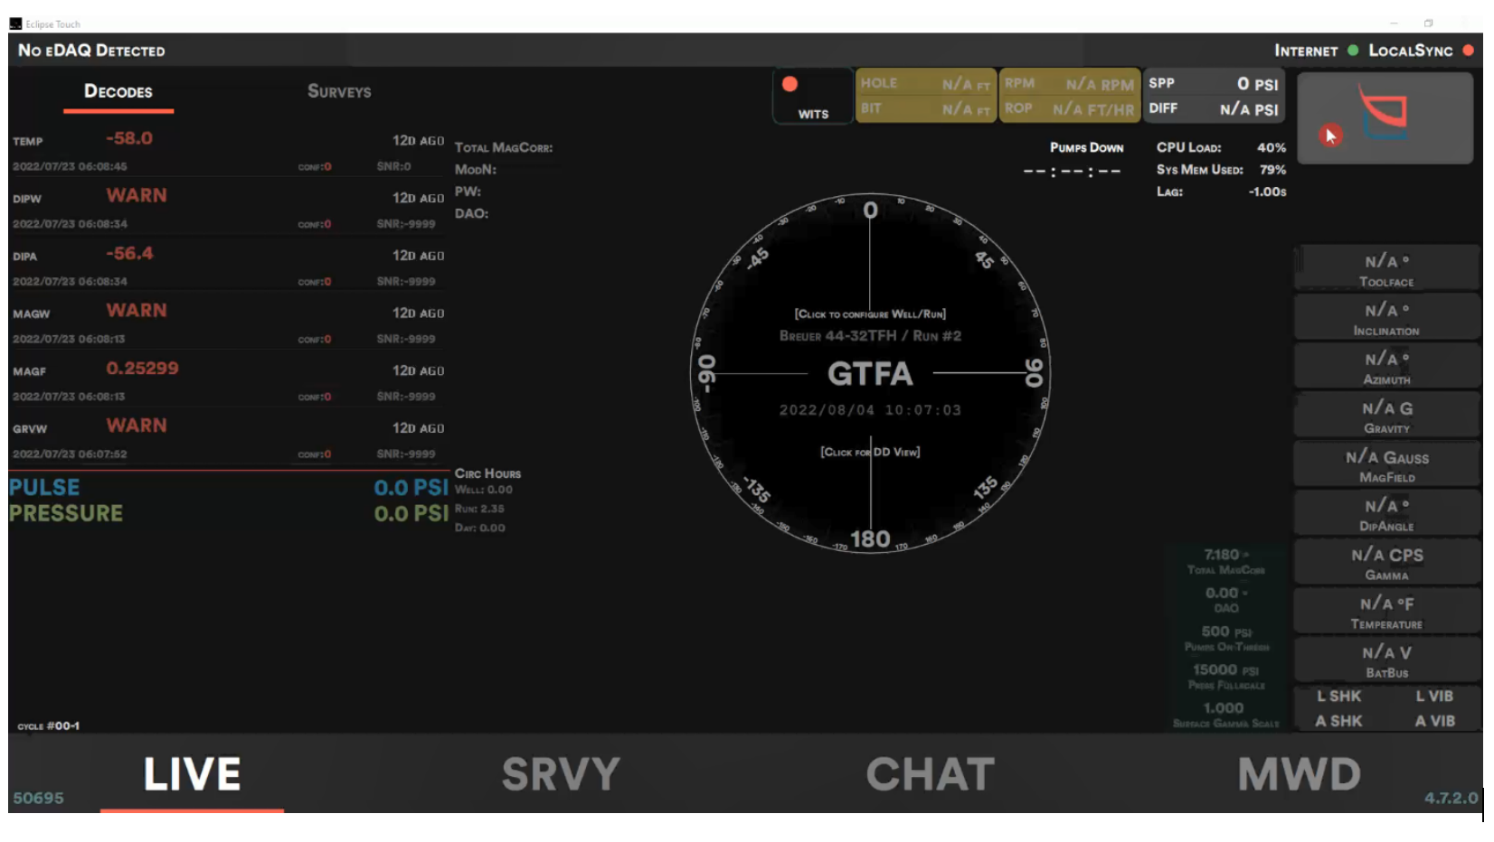Go to the MWD section

click(x=1299, y=774)
